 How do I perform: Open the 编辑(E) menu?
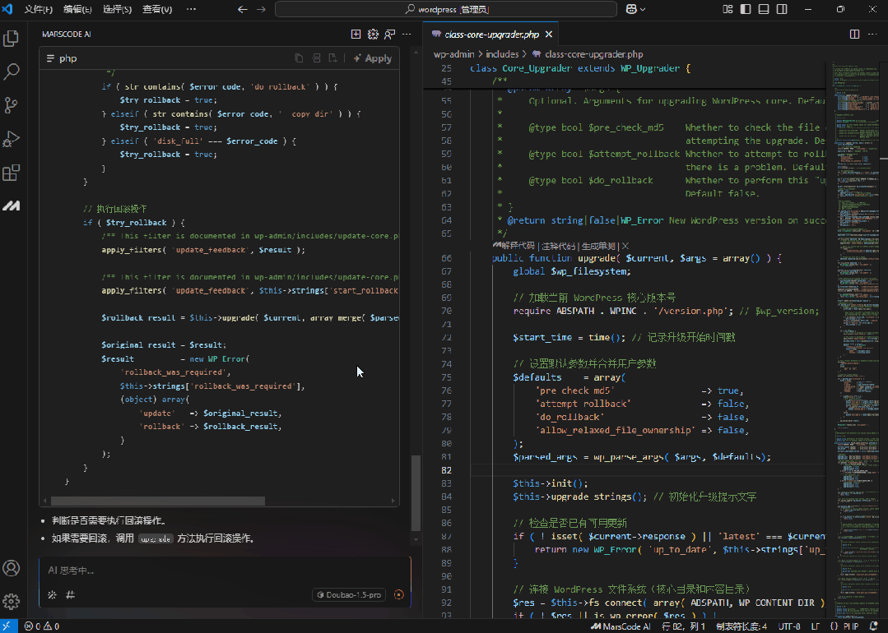[77, 10]
